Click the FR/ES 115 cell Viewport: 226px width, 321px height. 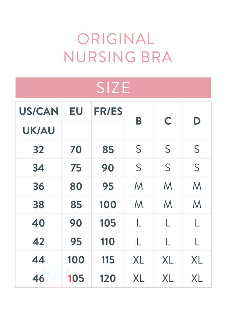[x=108, y=260]
